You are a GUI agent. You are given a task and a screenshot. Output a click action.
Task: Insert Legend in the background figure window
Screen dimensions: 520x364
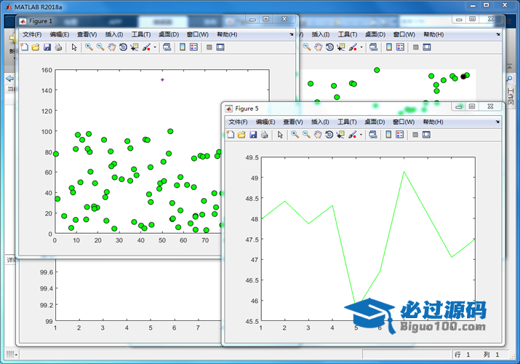[400, 47]
